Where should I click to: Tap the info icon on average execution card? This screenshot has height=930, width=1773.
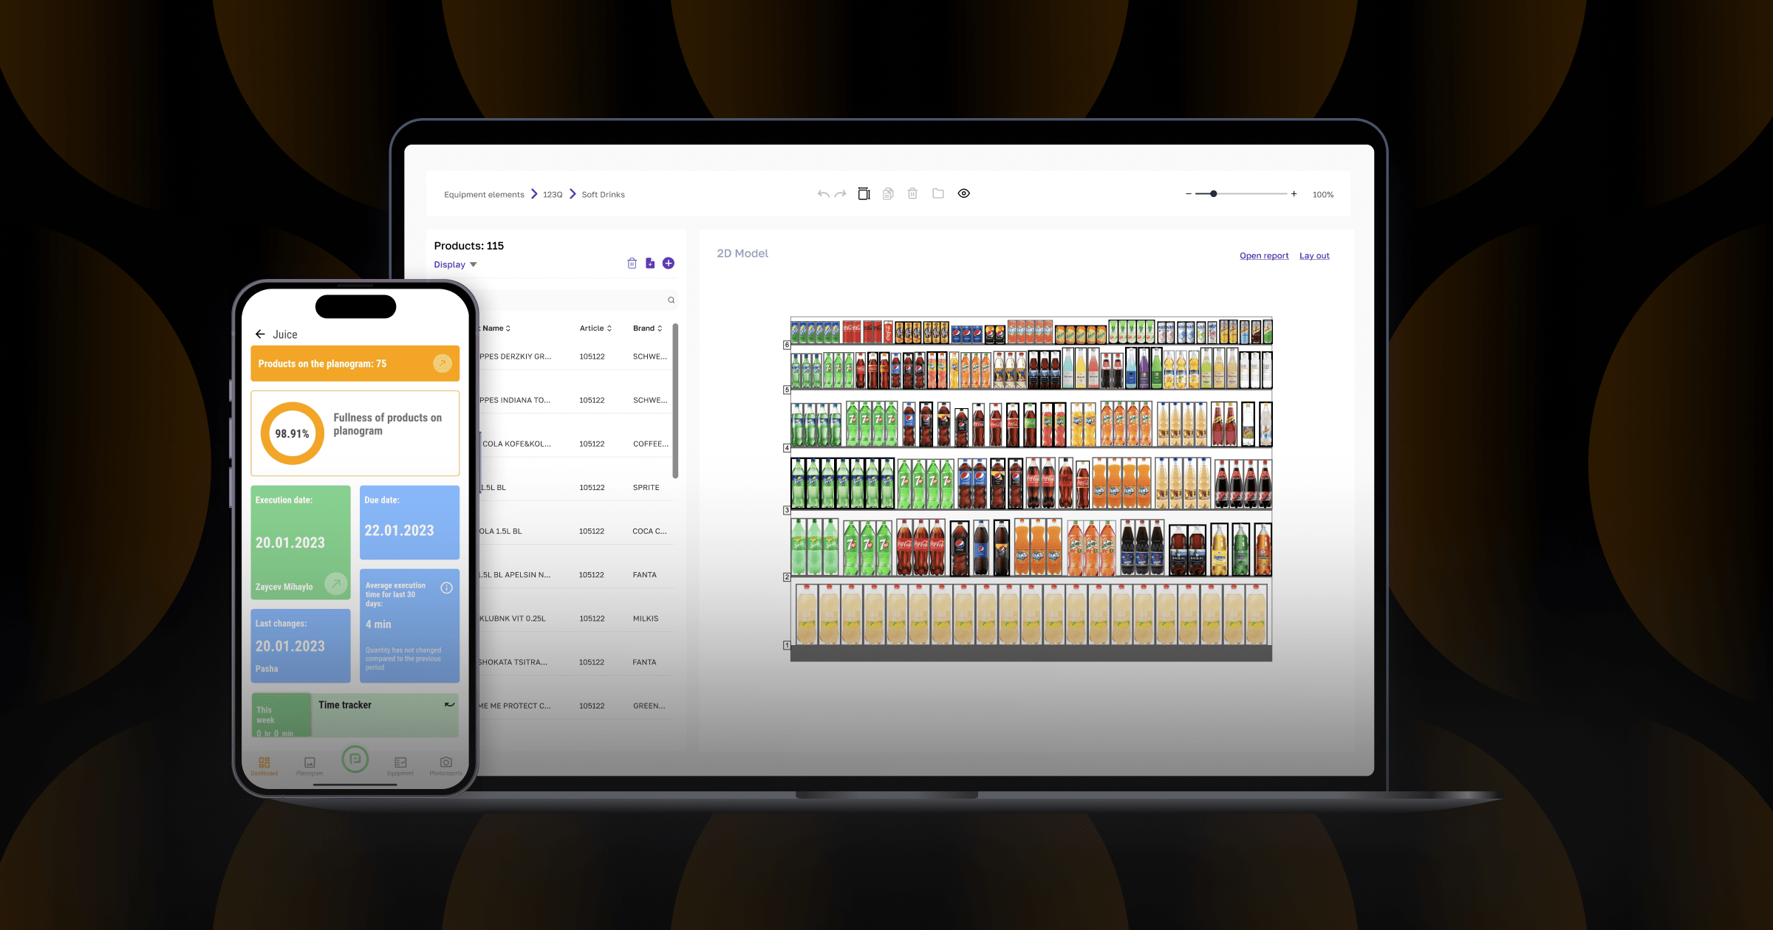[x=446, y=588]
